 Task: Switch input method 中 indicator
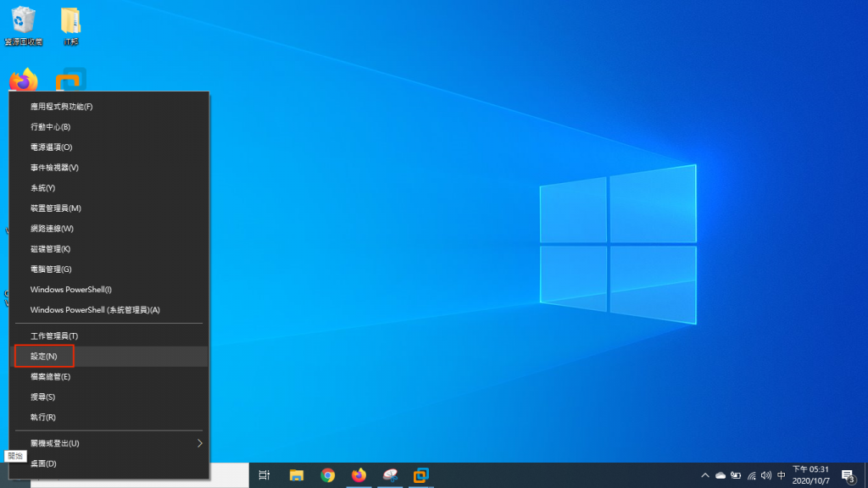pyautogui.click(x=781, y=475)
